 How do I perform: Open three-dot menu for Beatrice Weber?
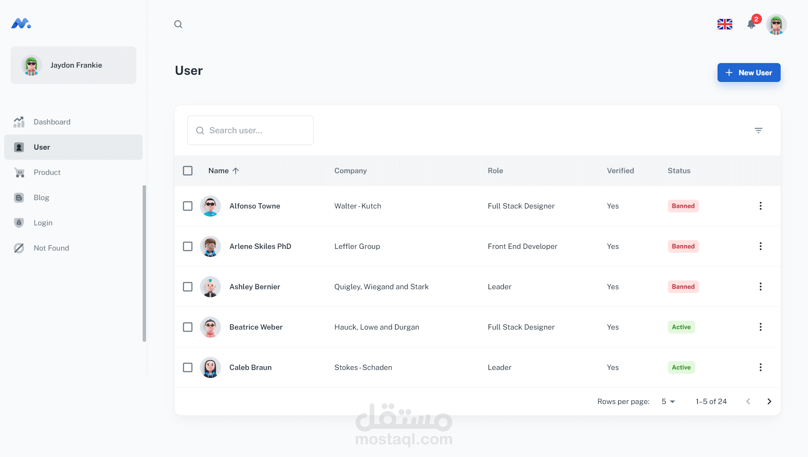(x=760, y=327)
